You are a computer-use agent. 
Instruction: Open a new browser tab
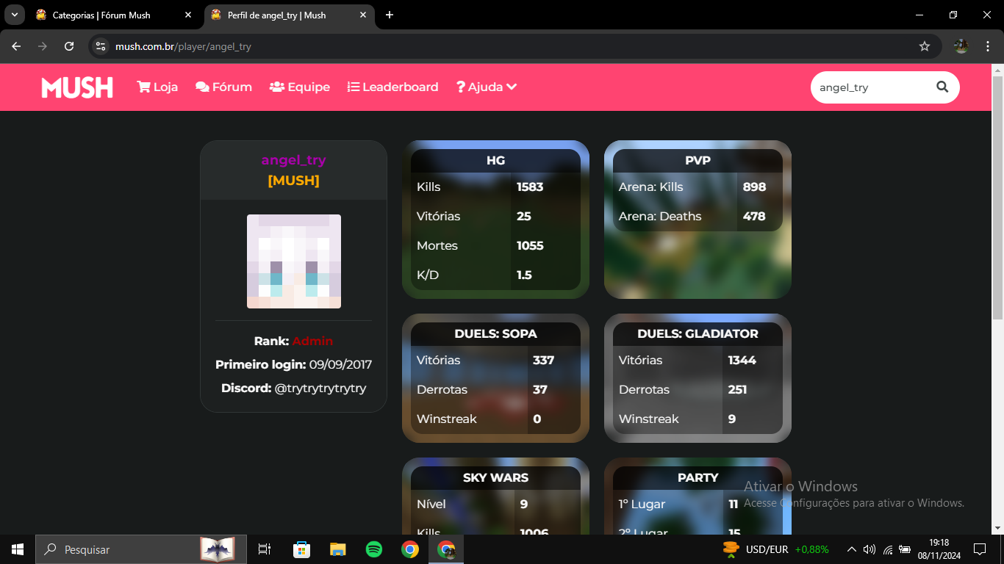(390, 15)
